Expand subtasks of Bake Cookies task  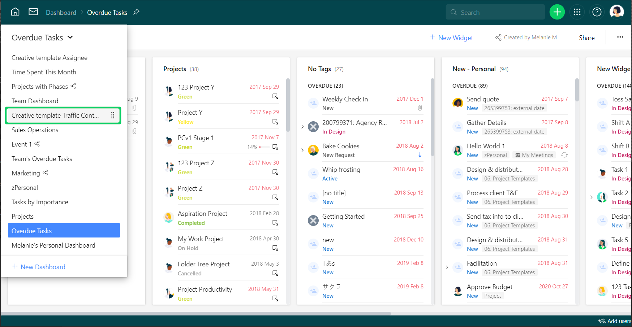point(302,150)
